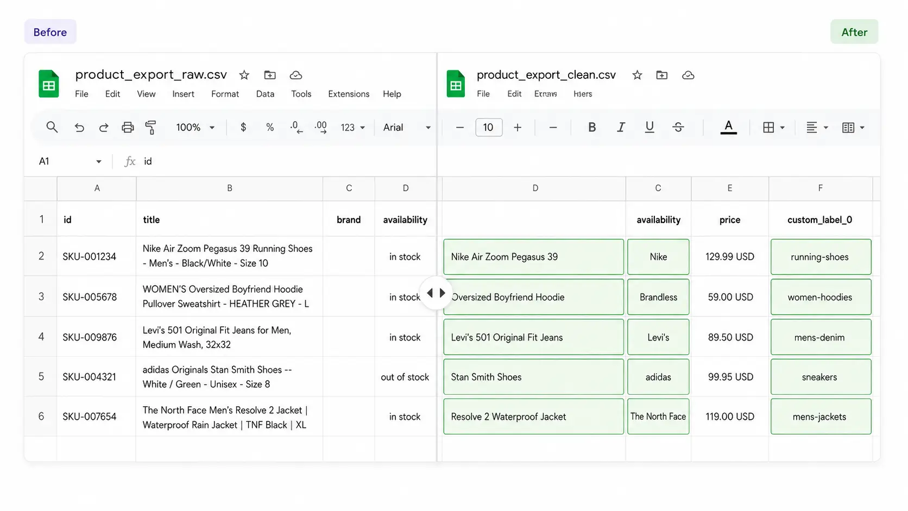This screenshot has width=908, height=511.
Task: Open the Tools menu
Action: tap(301, 94)
